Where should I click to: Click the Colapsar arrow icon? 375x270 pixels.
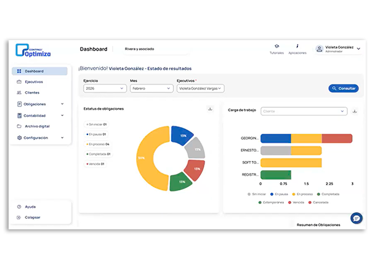point(18,218)
